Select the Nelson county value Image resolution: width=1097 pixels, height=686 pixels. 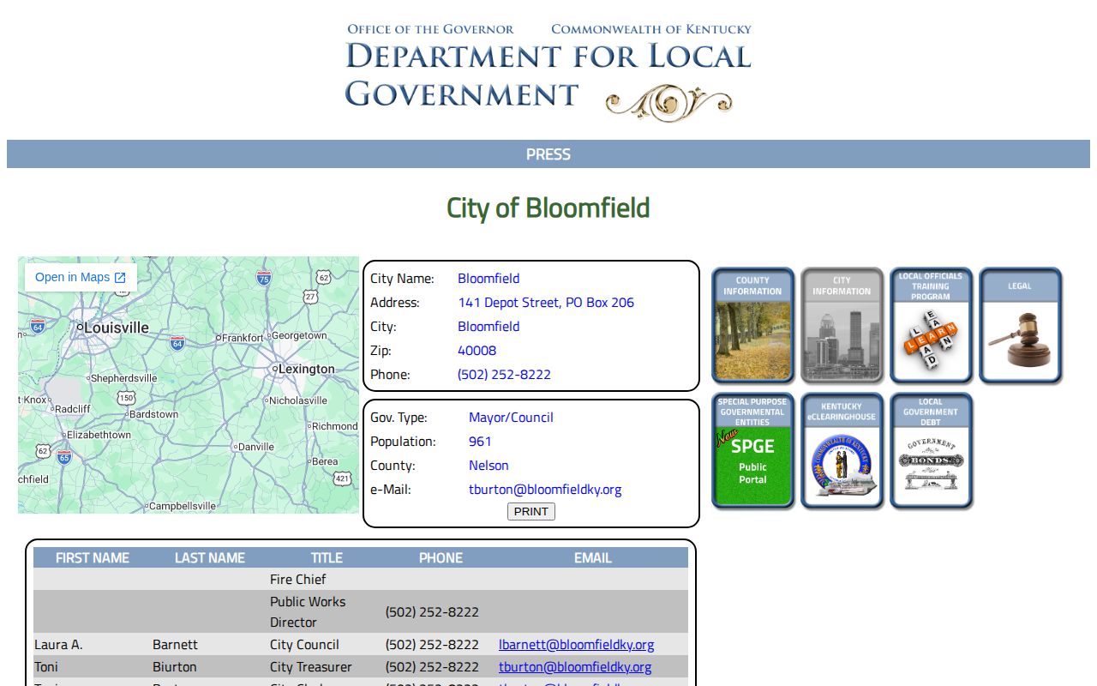pos(489,466)
